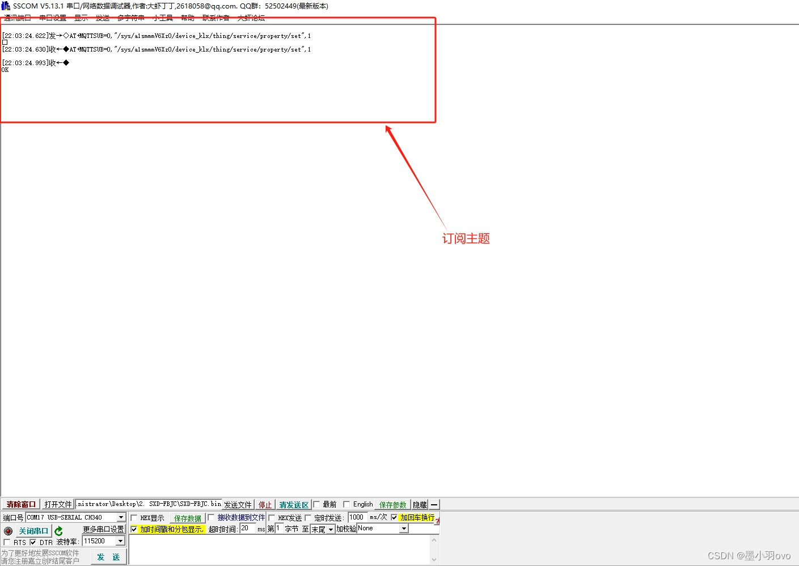799x566 pixels.
Task: Click the 保存参数 button
Action: (393, 505)
